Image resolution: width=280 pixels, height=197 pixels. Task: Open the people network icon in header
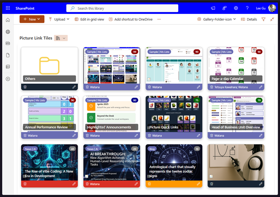point(224,8)
